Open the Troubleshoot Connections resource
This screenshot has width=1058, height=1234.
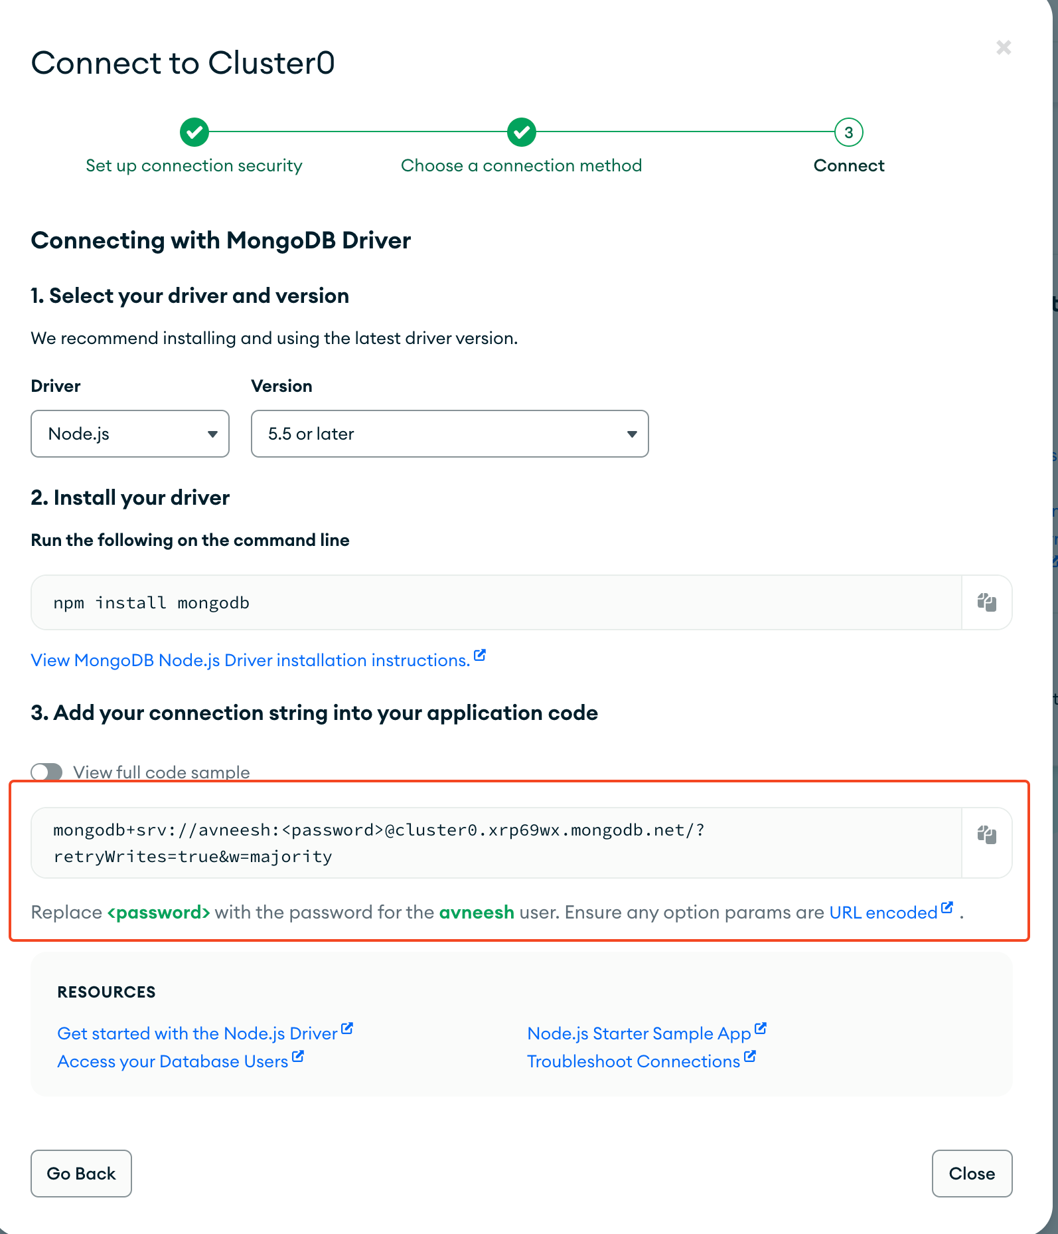point(634,1061)
